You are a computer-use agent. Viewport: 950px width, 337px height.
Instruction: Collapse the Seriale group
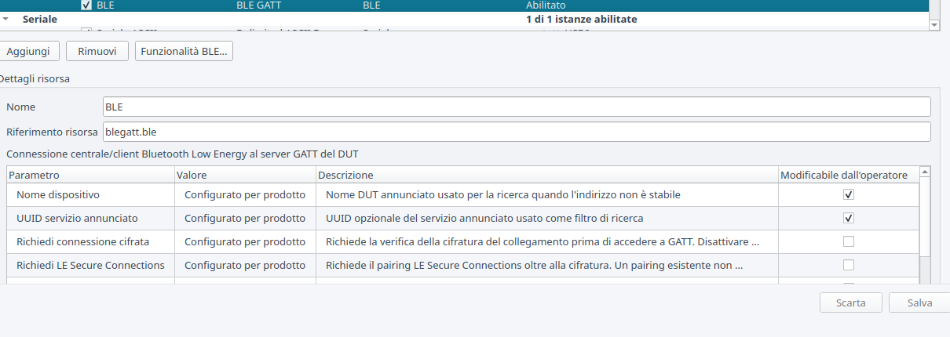(7, 19)
